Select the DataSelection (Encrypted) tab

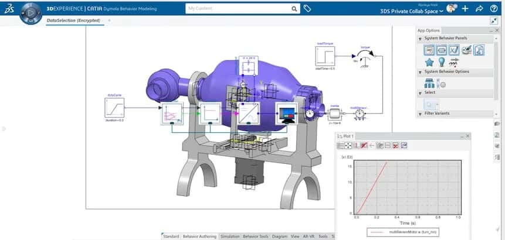(73, 20)
